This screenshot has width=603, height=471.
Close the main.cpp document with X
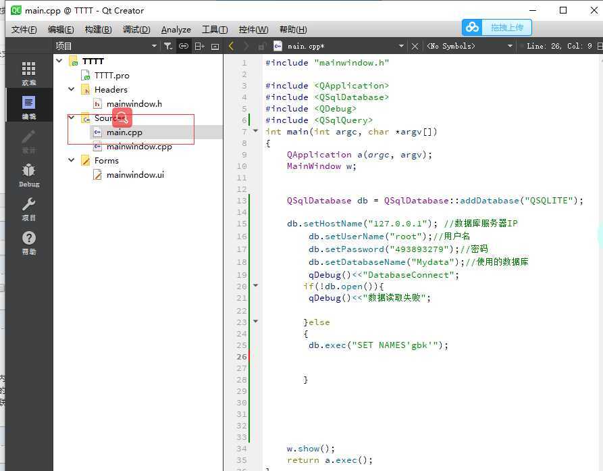point(415,46)
